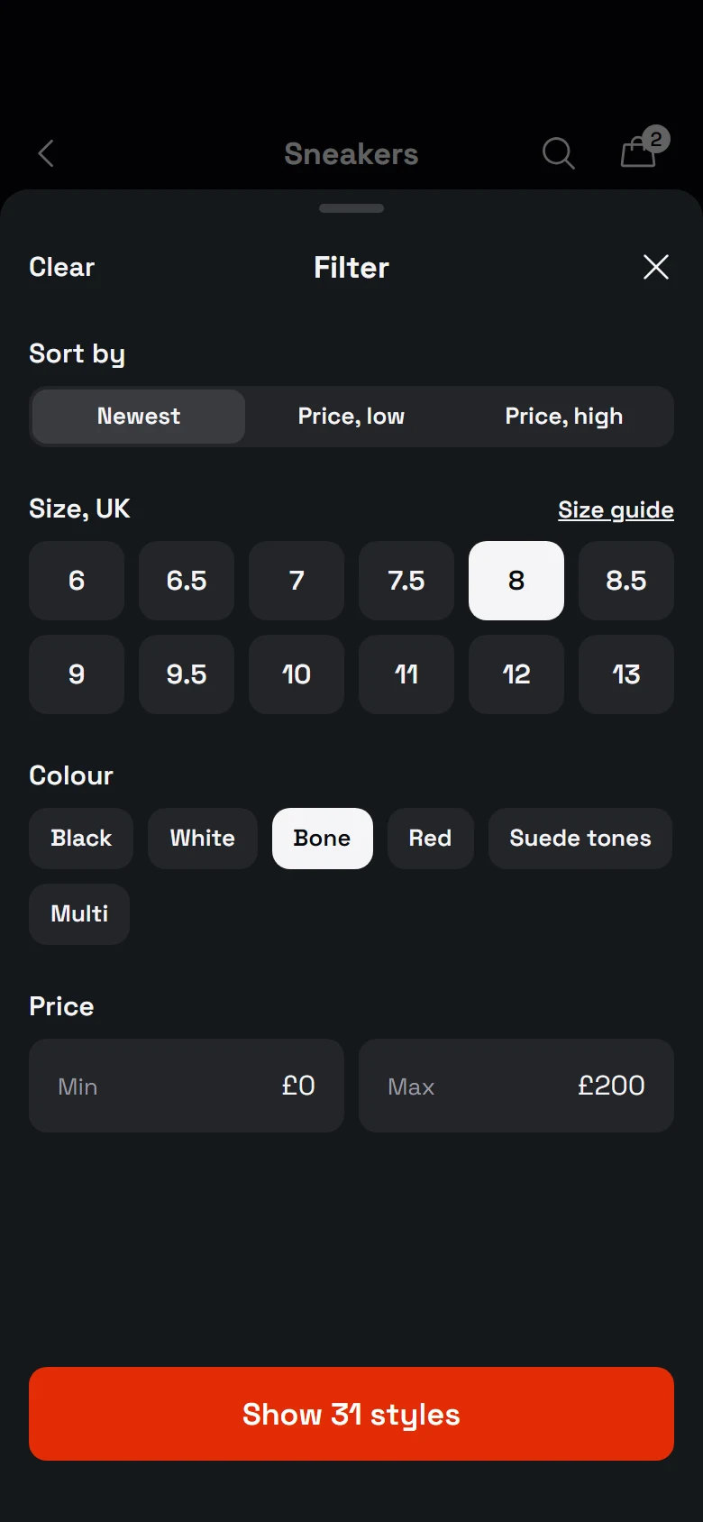
Task: Select UK size 6.5
Action: tap(187, 581)
